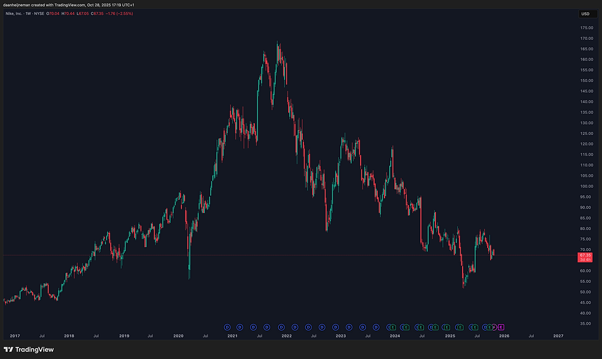The height and width of the screenshot is (359, 602).
Task: Click the TradingView logo
Action: point(29,349)
